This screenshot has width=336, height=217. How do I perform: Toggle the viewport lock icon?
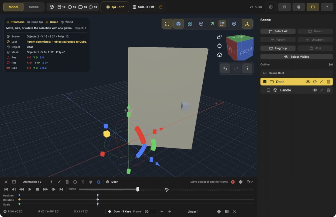(219, 37)
